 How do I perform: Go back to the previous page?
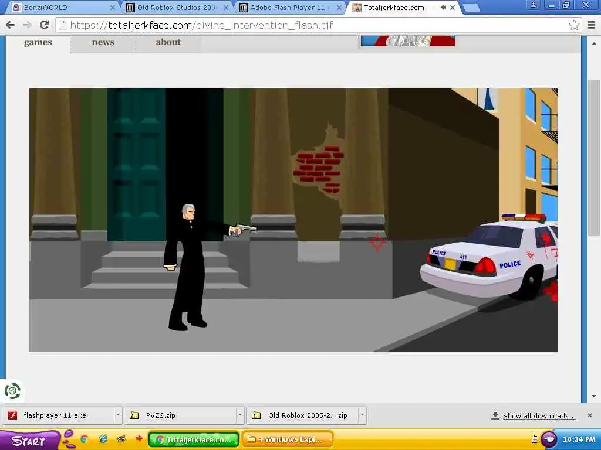click(x=11, y=25)
